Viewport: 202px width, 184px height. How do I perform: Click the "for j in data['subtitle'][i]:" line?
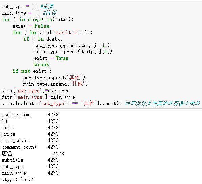click(x=52, y=32)
